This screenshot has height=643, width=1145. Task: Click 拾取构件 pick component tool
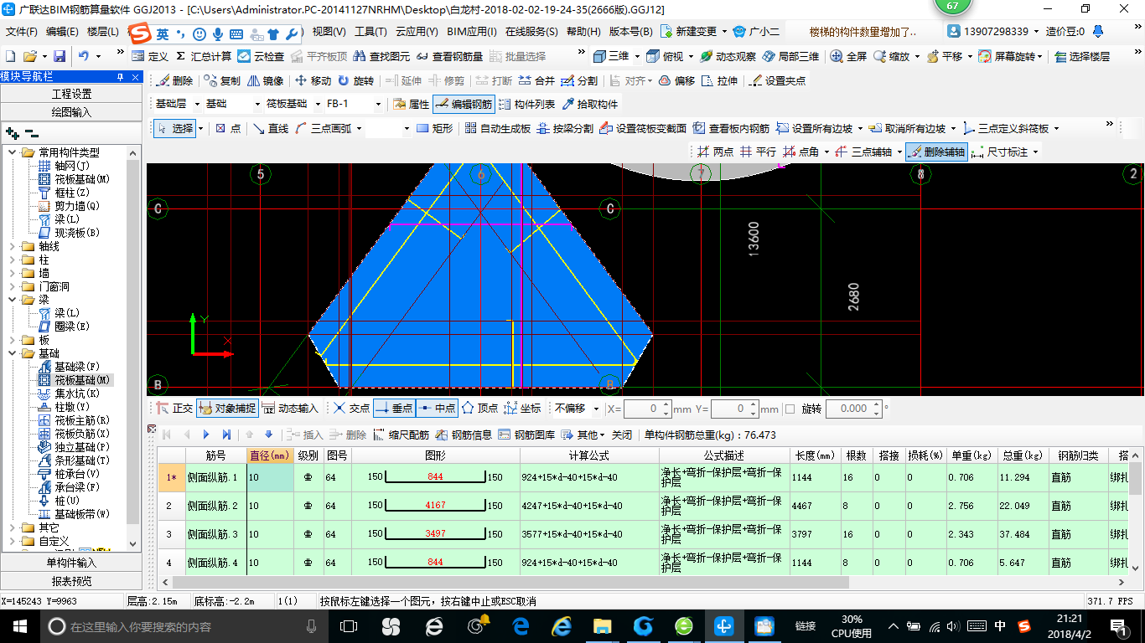point(590,105)
